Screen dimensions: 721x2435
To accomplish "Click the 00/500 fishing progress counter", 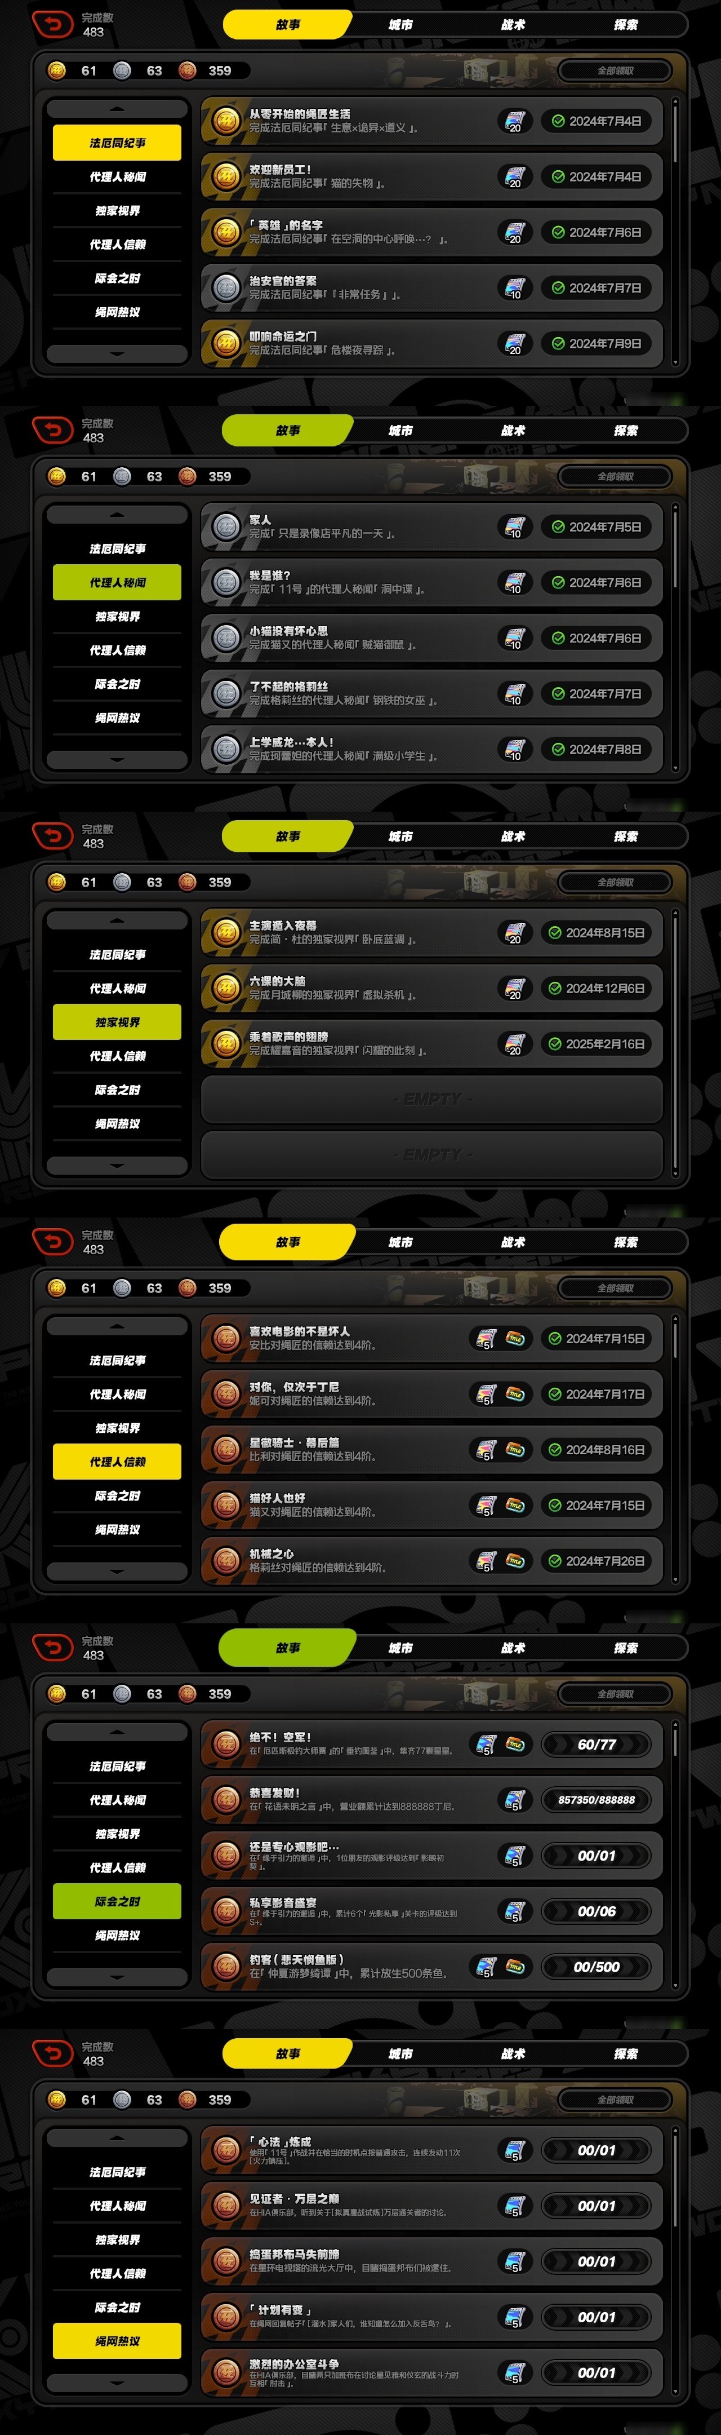I will pyautogui.click(x=597, y=1967).
